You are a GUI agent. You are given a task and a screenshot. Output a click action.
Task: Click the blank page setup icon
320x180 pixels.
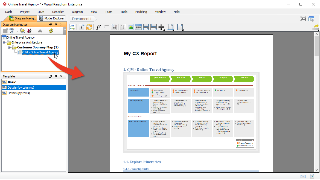[180, 27]
